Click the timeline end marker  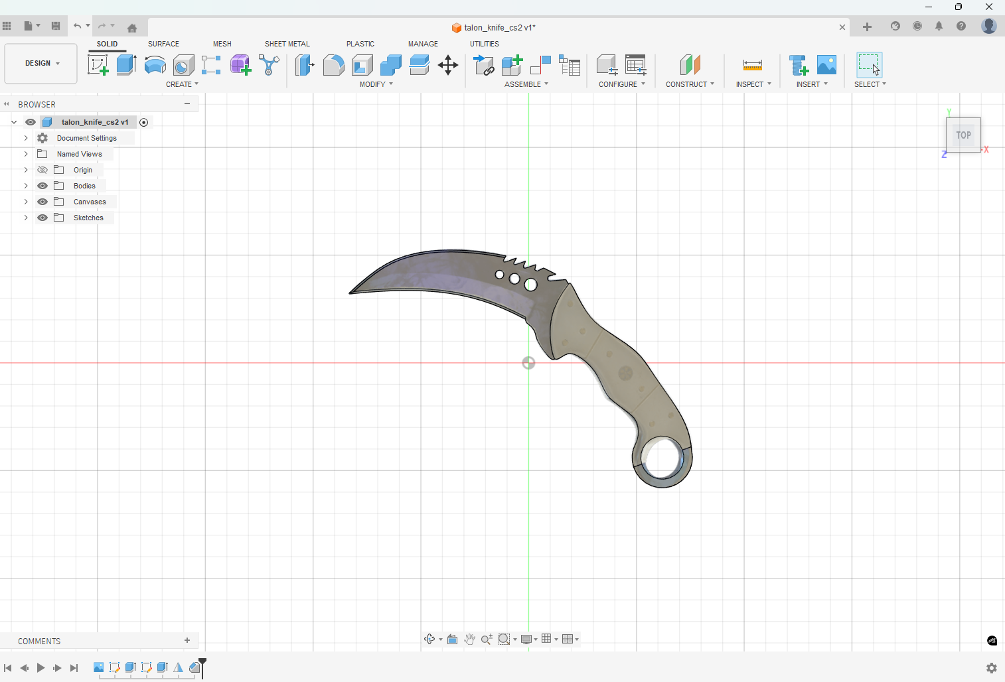coord(202,663)
